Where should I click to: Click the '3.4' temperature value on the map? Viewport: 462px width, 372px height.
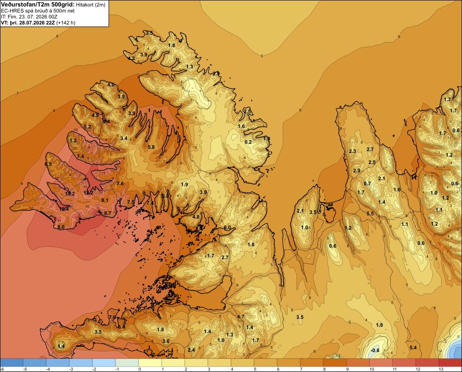124,138
